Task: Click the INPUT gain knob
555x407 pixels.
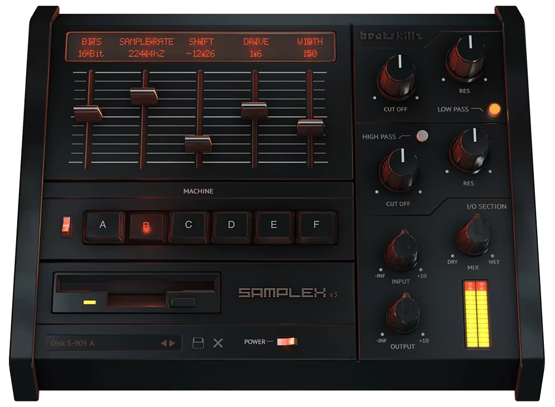Action: click(402, 250)
